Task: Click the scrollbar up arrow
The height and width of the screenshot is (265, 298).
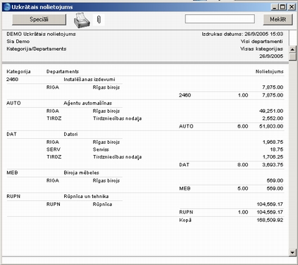Action: tap(292, 49)
